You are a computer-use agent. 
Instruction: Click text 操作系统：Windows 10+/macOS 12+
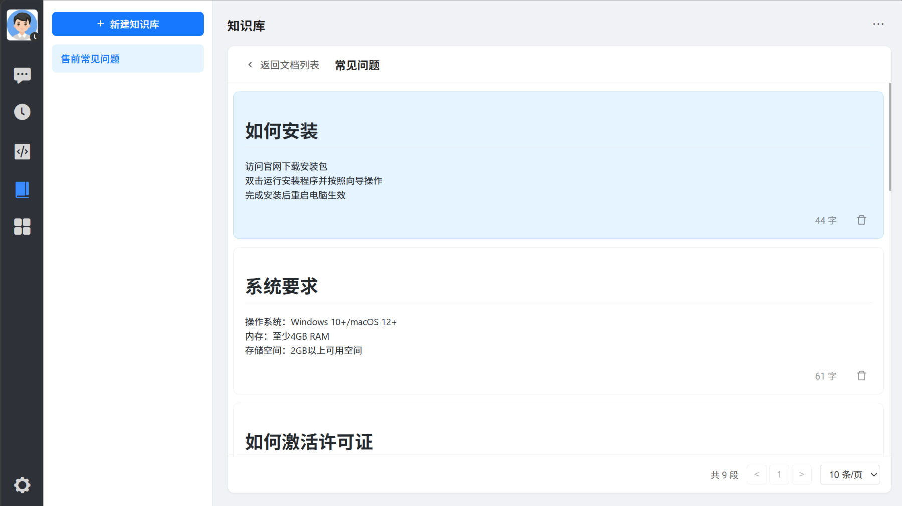[x=321, y=322]
